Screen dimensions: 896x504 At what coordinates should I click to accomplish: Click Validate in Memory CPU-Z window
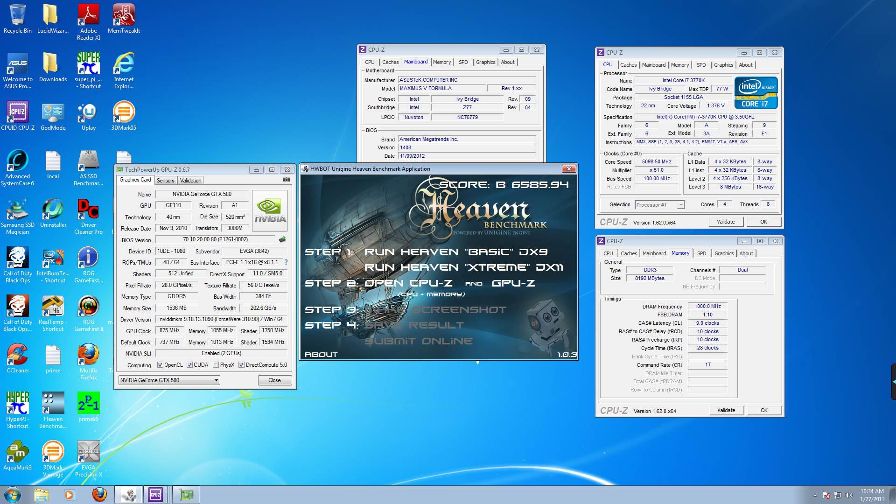(x=726, y=410)
